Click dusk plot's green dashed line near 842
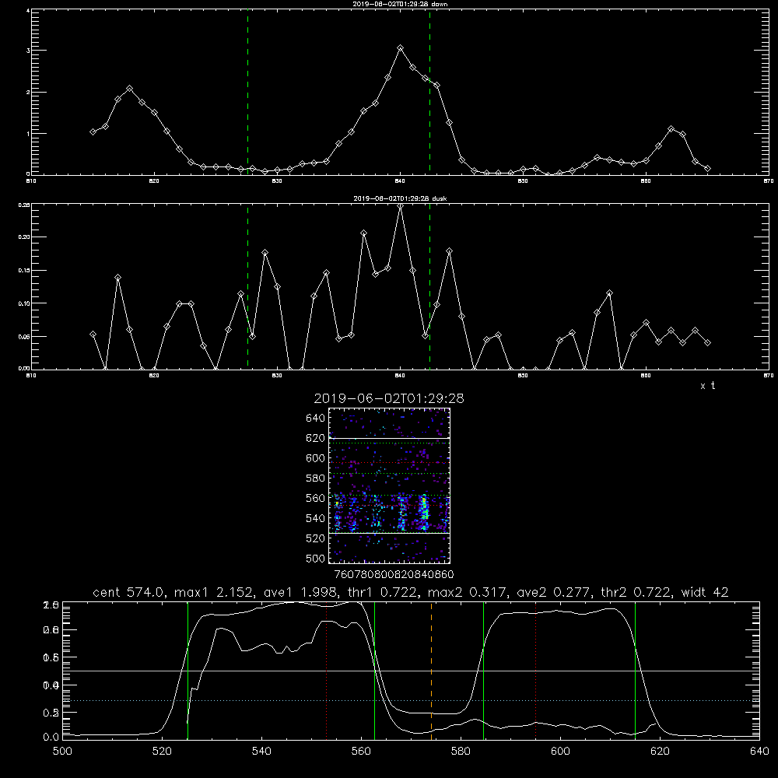Screen dimensions: 778x778 [429, 287]
